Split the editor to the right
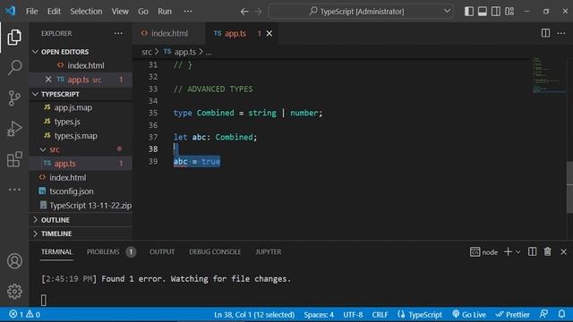The image size is (573, 322). [545, 33]
